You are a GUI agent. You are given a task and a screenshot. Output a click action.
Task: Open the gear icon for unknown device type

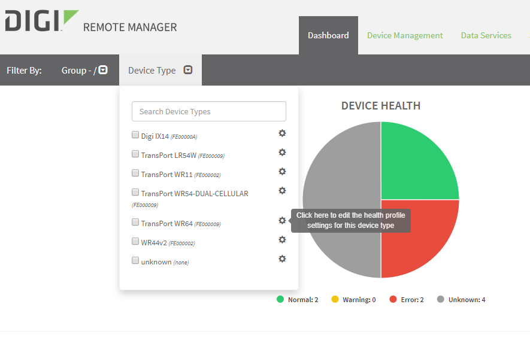(x=282, y=259)
